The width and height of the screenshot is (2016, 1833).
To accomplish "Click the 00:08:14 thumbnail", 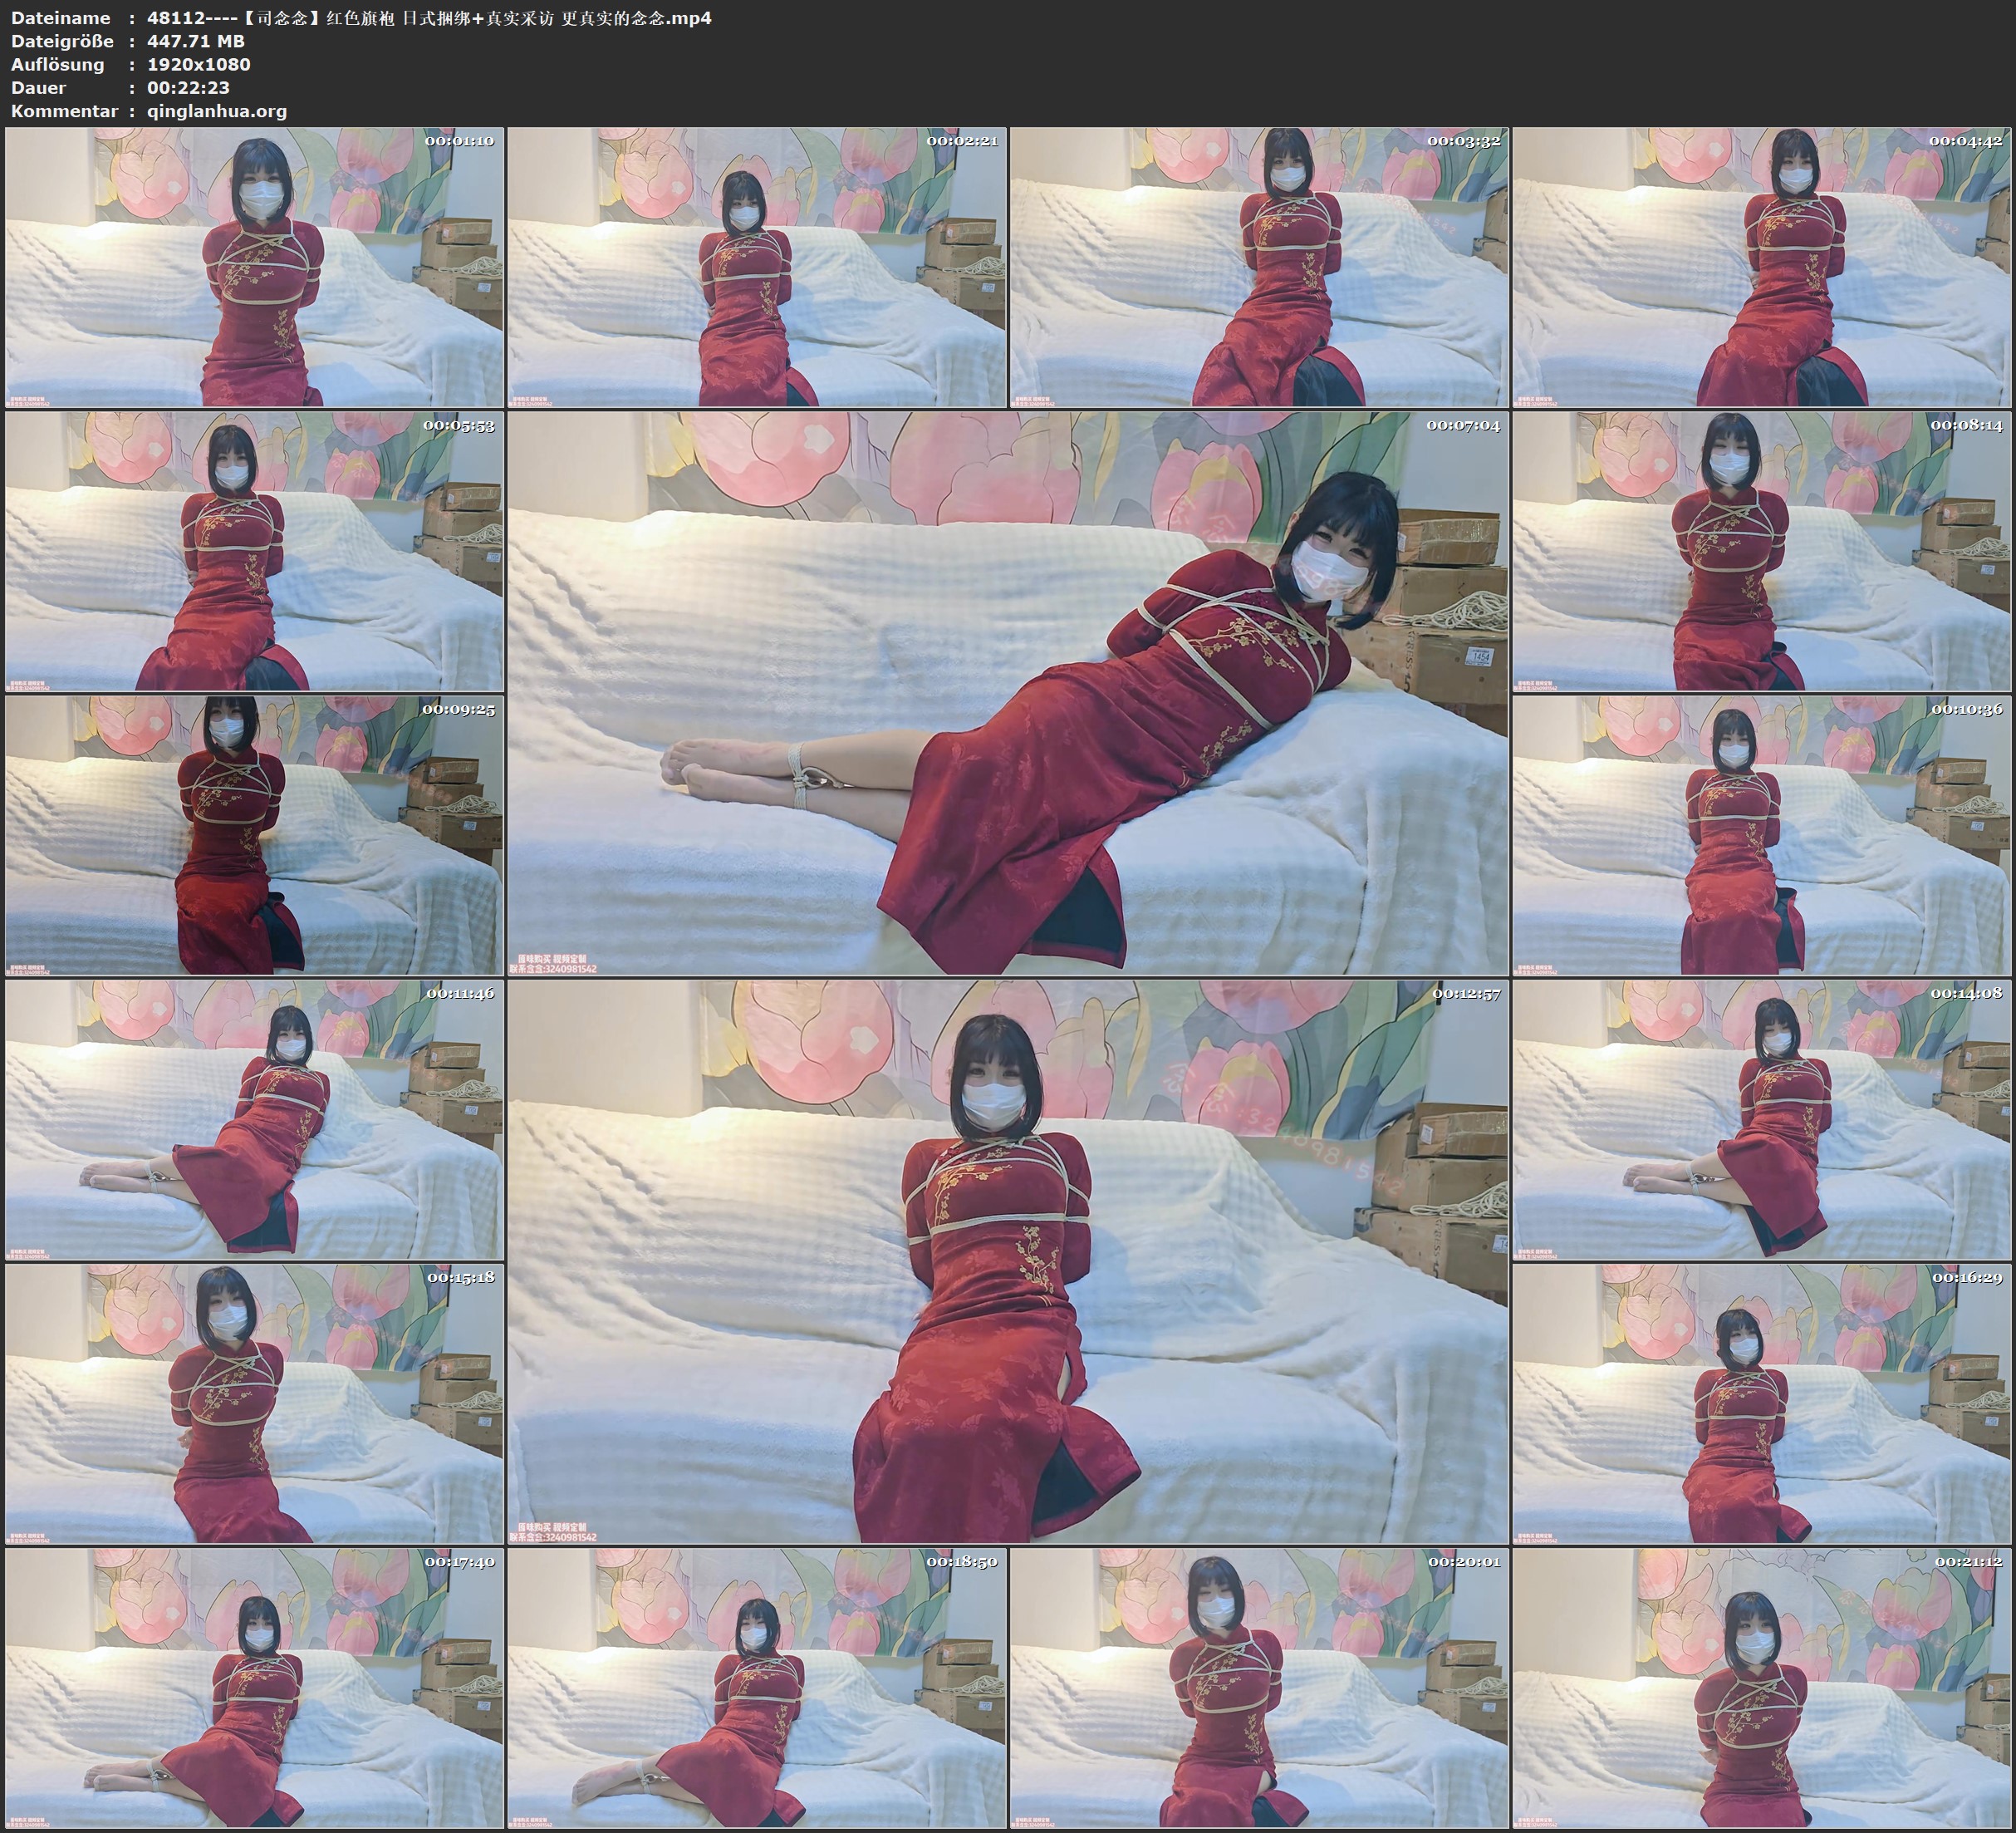I will [x=1761, y=550].
